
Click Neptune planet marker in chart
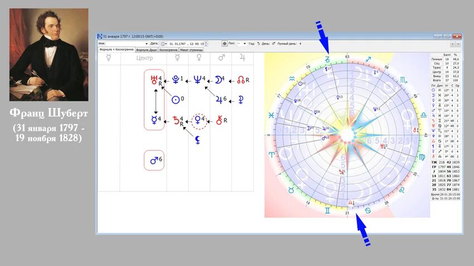click(x=376, y=109)
